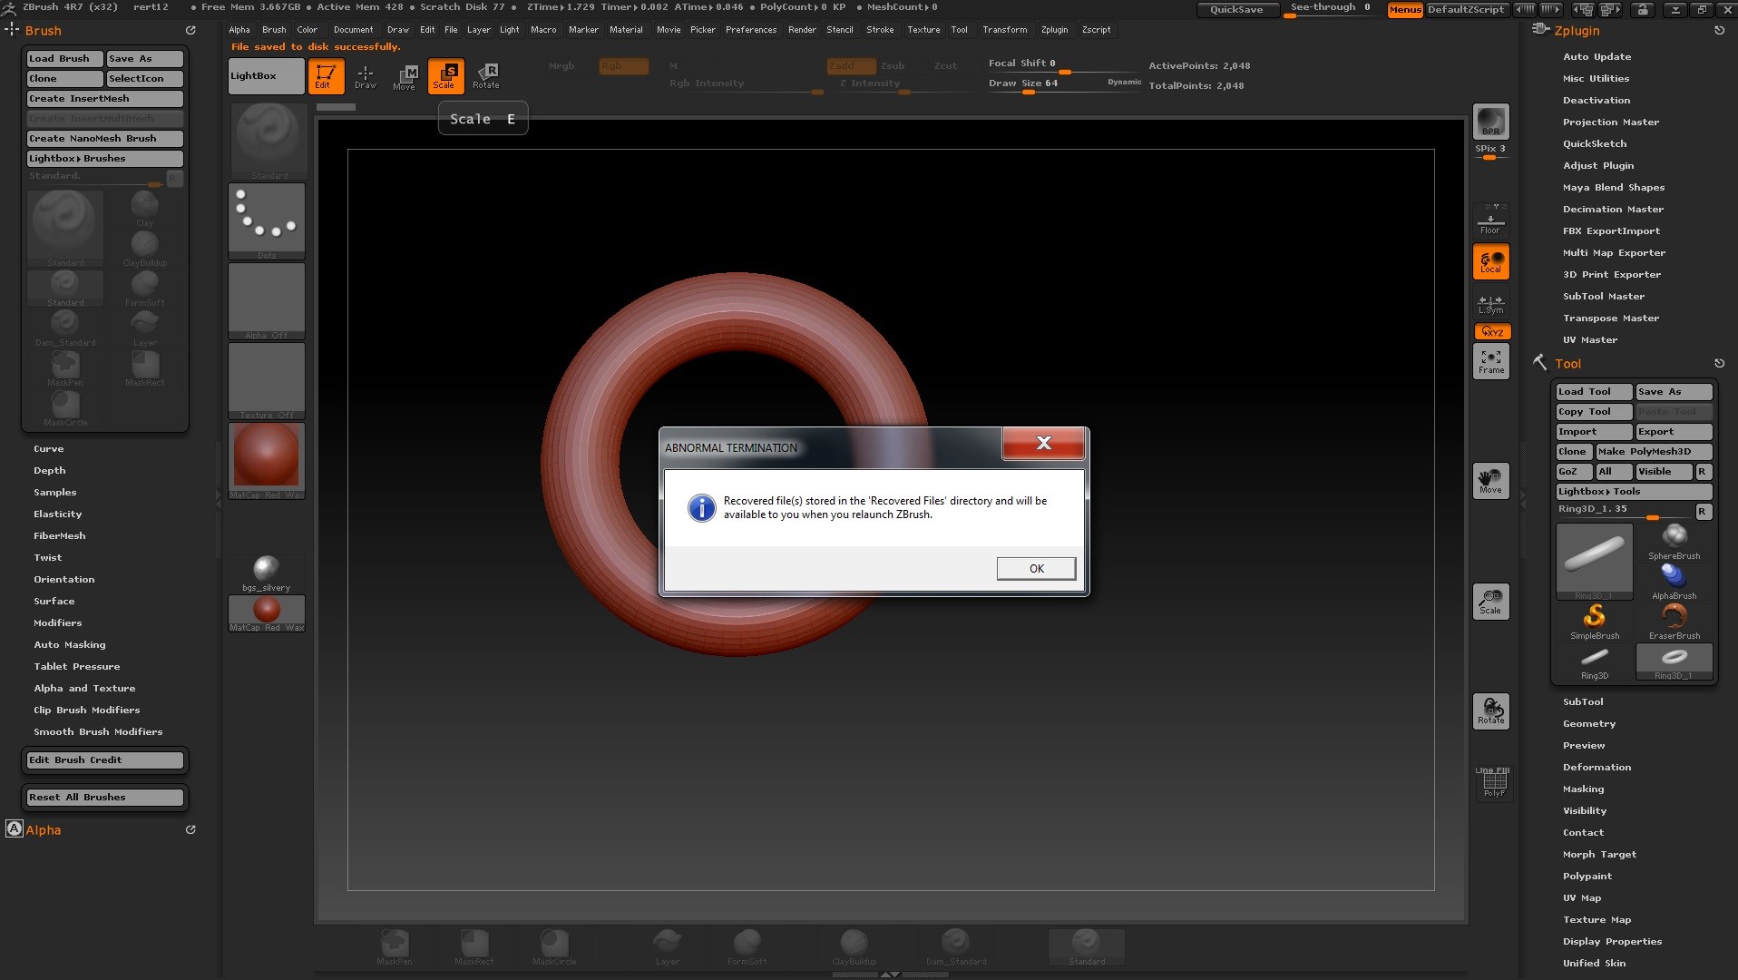Click the Frame view icon
Image resolution: width=1738 pixels, height=980 pixels.
click(x=1490, y=361)
